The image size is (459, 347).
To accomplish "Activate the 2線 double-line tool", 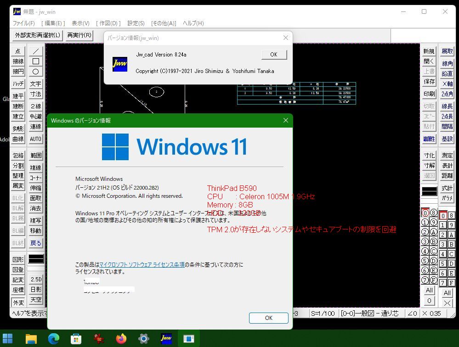I will [x=36, y=106].
